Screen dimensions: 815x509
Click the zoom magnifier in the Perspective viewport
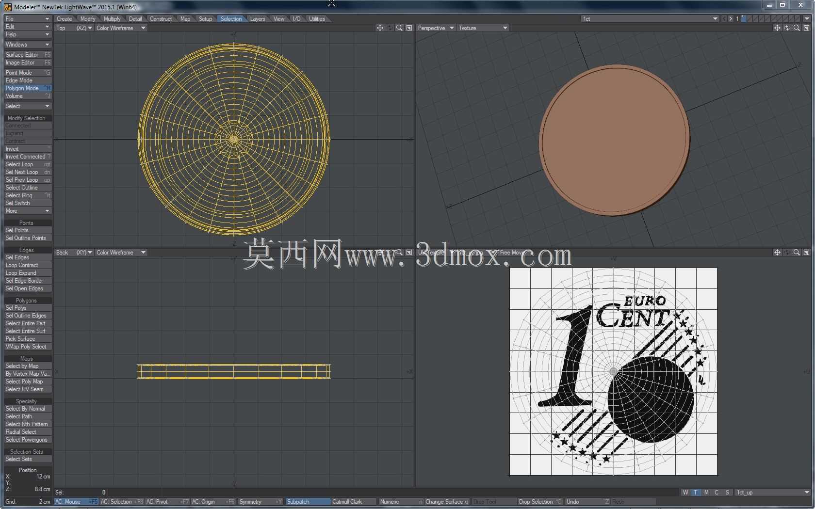(x=797, y=28)
